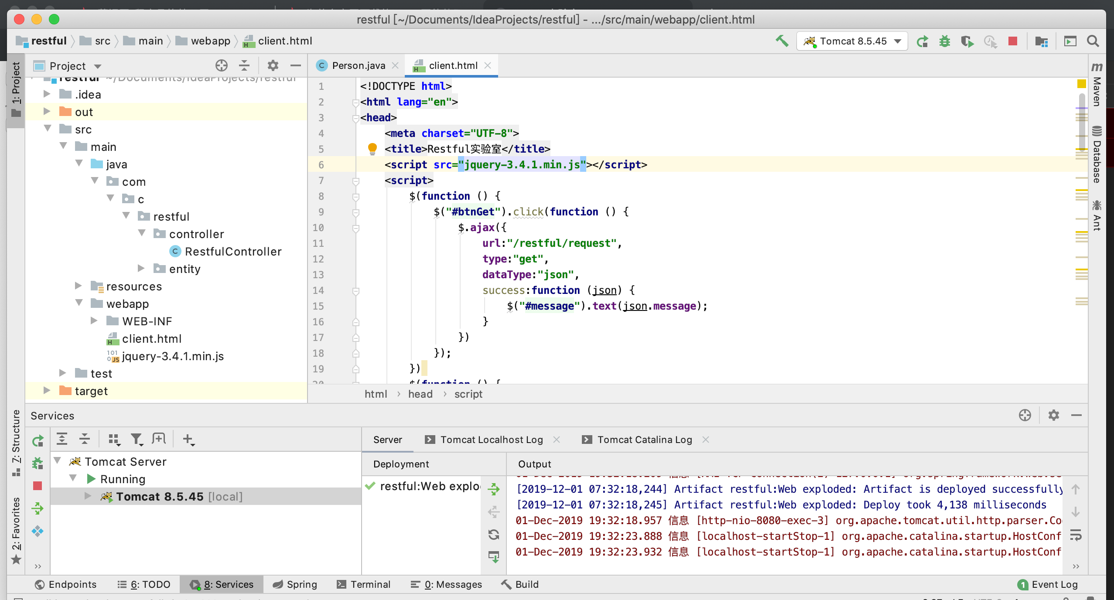The width and height of the screenshot is (1114, 600).
Task: Run Tomcat with the green rerun icon
Action: tap(922, 41)
